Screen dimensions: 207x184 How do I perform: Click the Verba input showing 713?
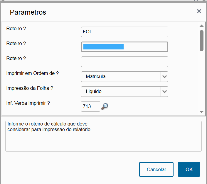(x=90, y=106)
